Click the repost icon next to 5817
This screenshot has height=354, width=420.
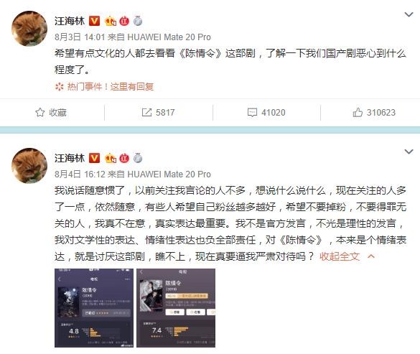(x=146, y=112)
